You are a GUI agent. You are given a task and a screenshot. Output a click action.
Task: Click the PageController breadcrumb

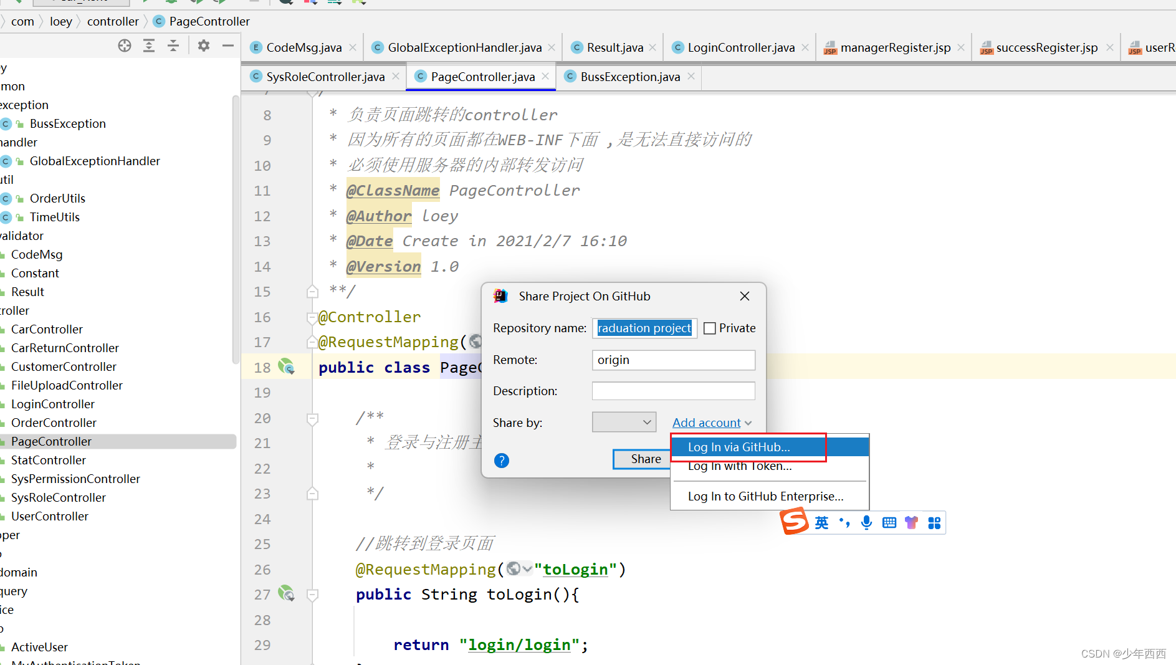pyautogui.click(x=201, y=21)
